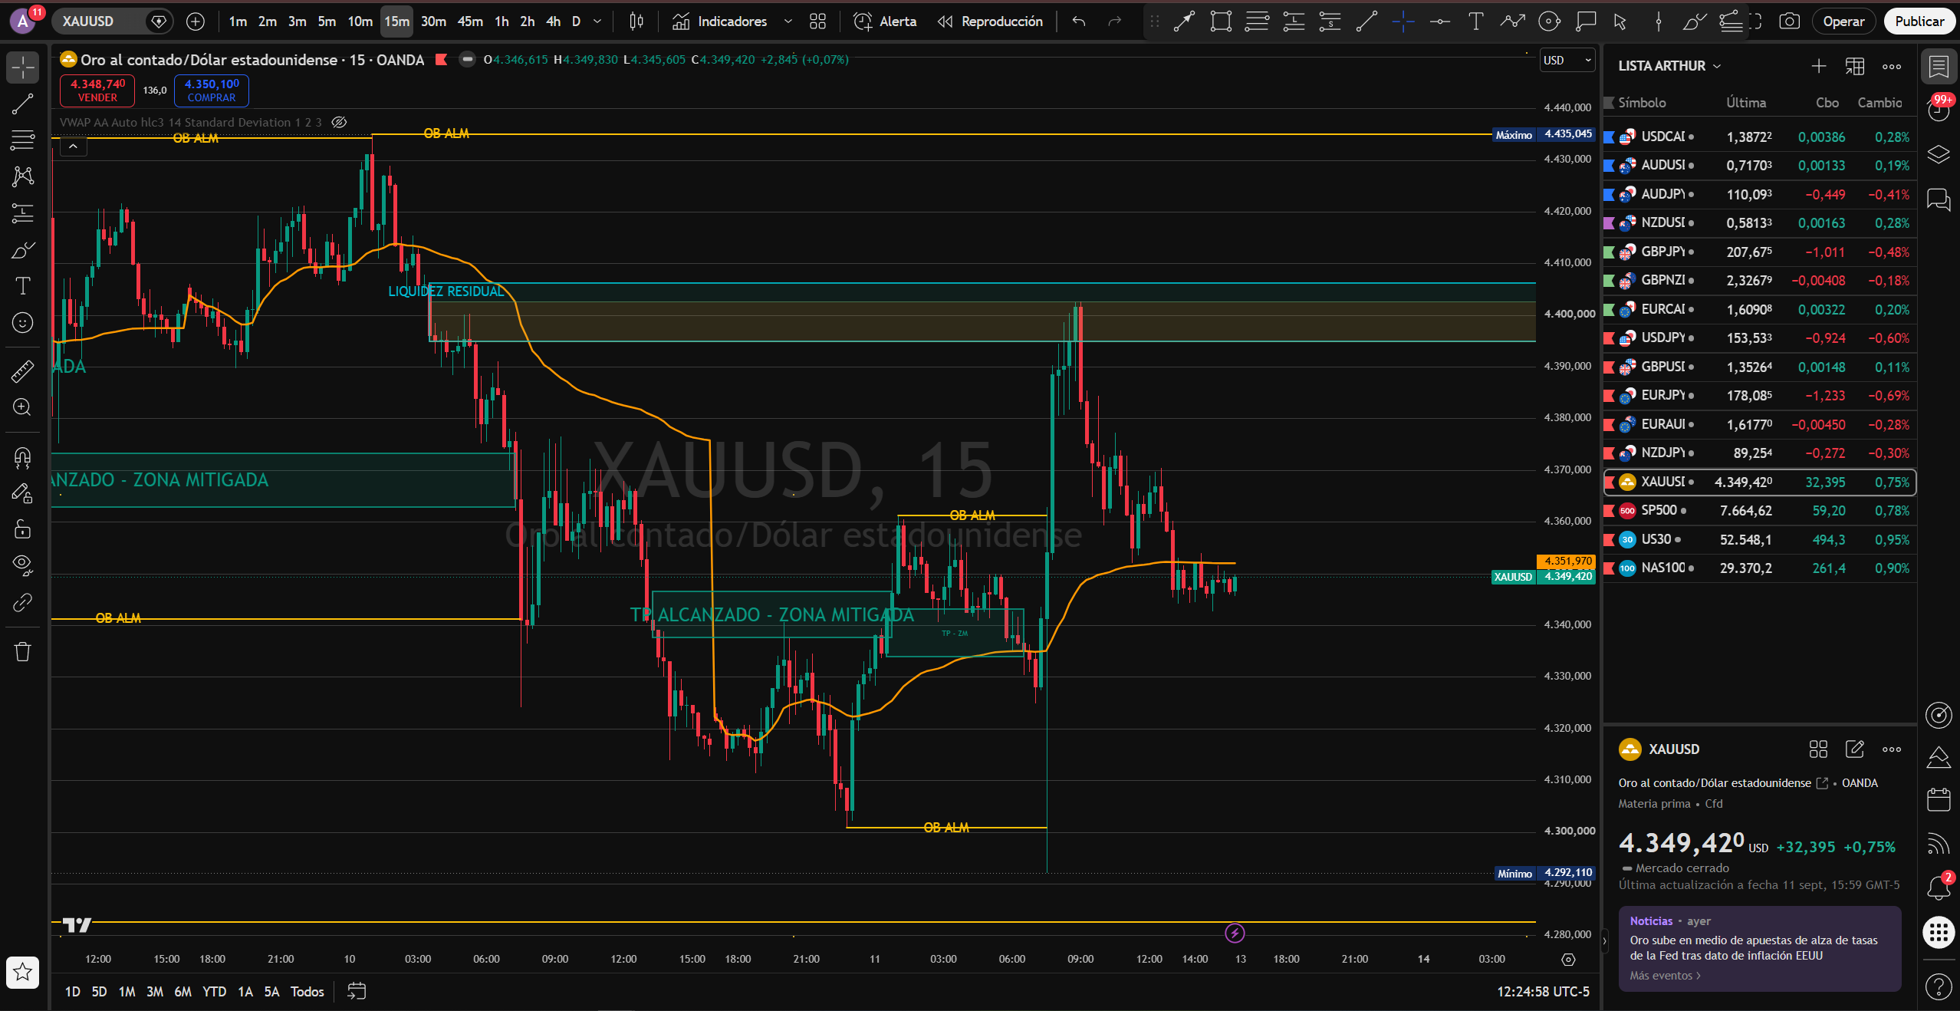This screenshot has width=1960, height=1011.
Task: Open the USD currency dropdown on price scale
Action: [1567, 60]
